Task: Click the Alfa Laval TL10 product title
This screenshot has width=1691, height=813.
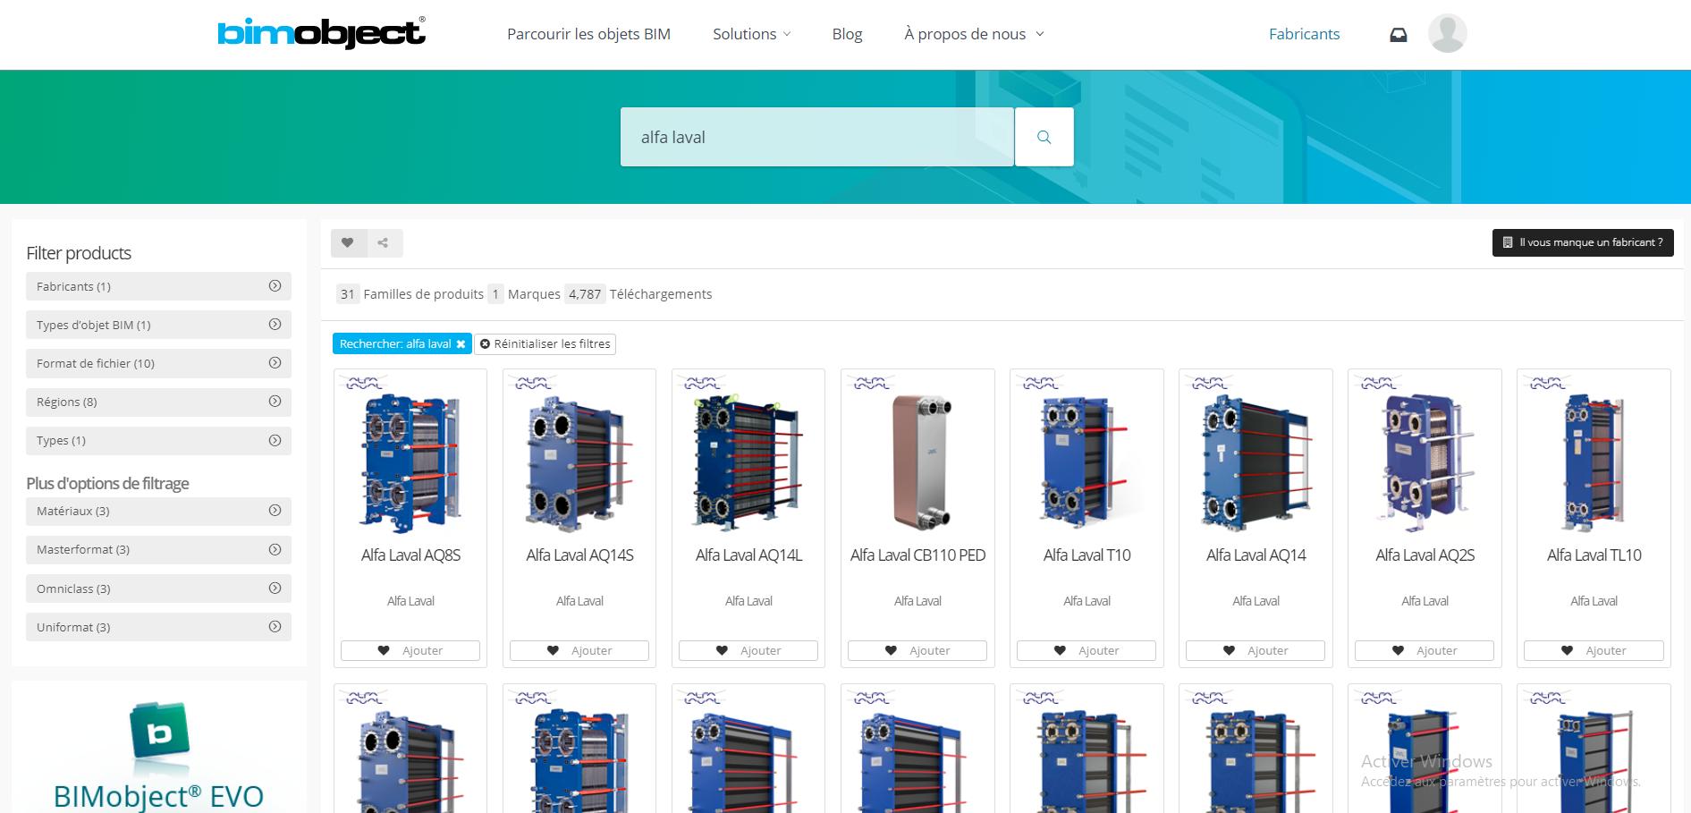Action: point(1594,555)
